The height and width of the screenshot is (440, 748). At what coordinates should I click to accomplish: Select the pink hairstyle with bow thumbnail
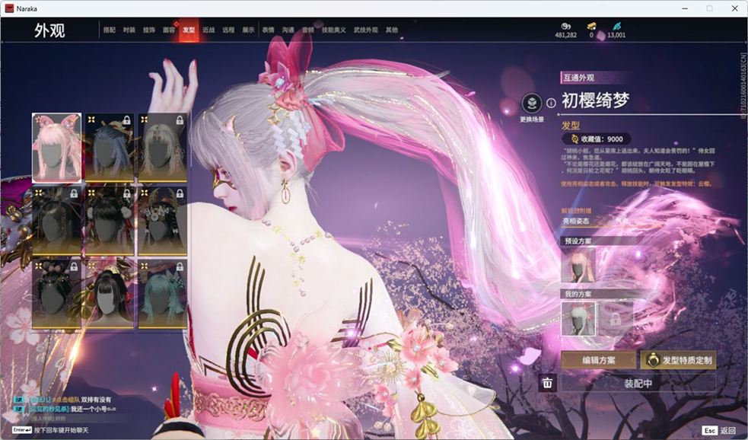pos(56,148)
